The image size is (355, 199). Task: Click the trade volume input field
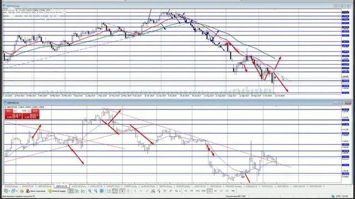click(22, 111)
